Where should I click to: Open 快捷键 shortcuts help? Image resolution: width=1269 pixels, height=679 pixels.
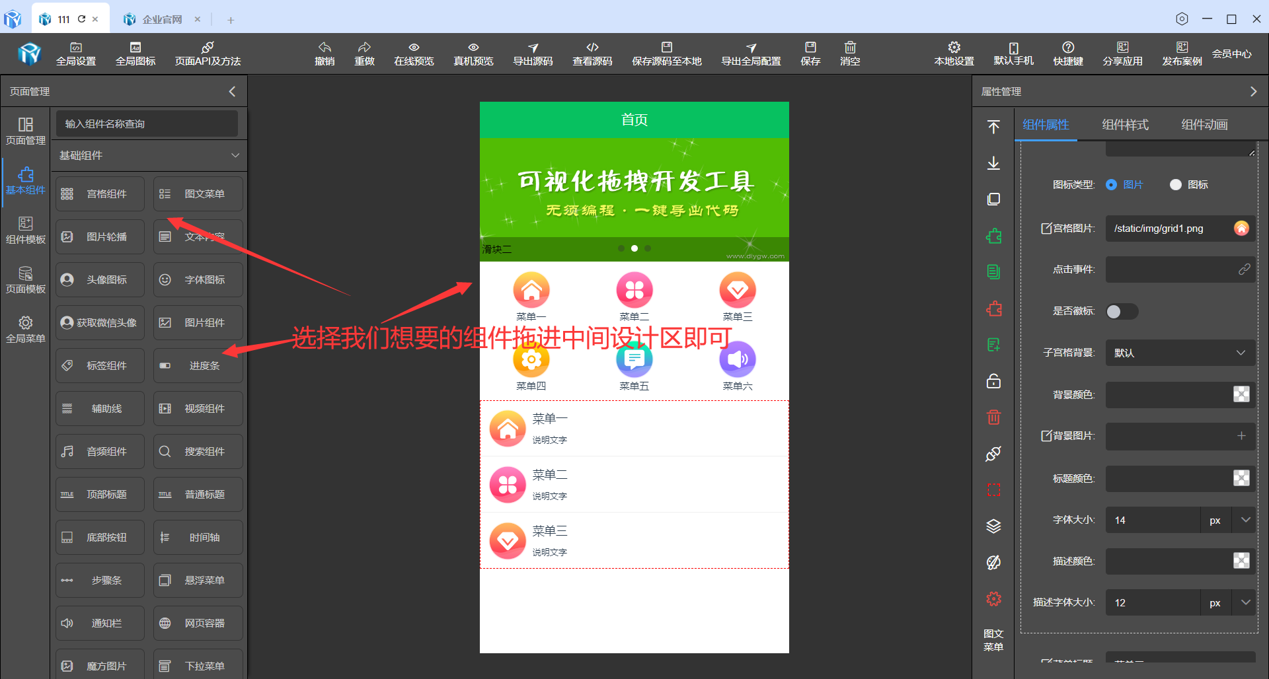click(x=1068, y=54)
